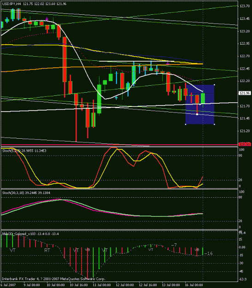
Task: Click the 121.20 price scale label
Action: click(x=245, y=131)
